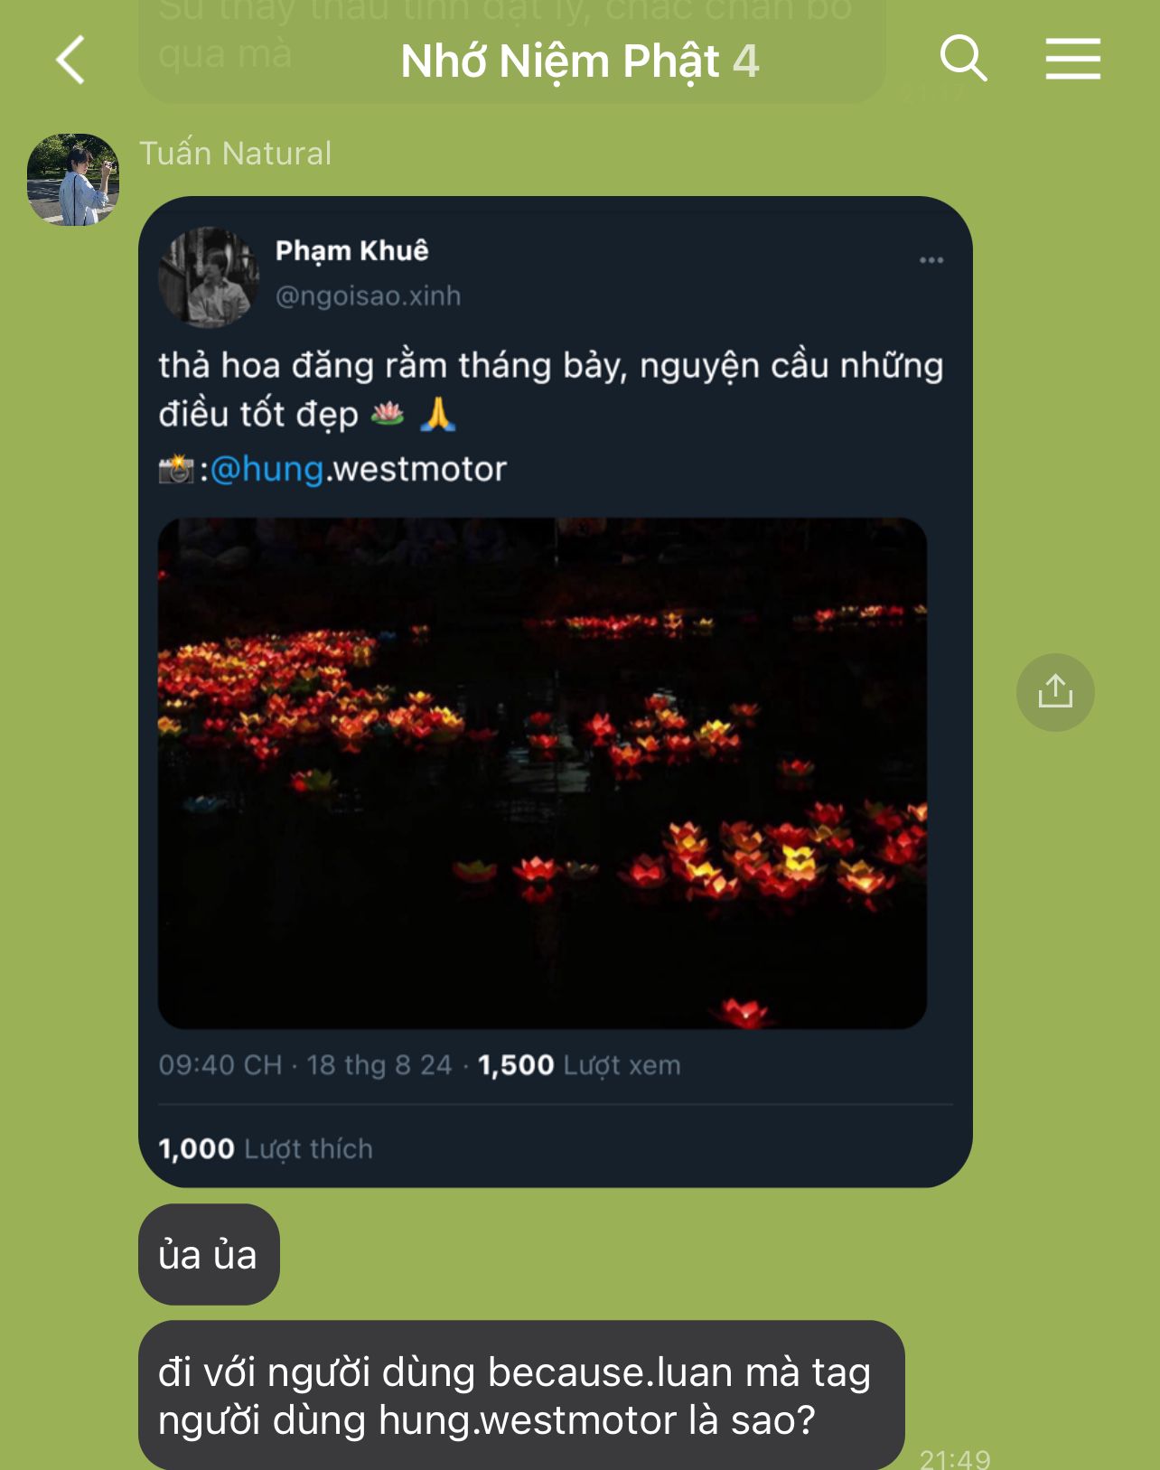Open the @hung mention link
Screen dimensions: 1160x1470
(267, 469)
